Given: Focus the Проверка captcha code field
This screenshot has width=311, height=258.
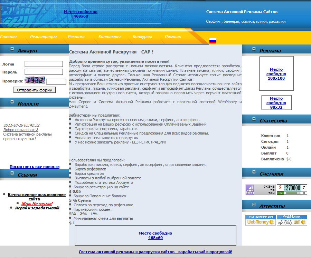Looking at the screenshot, I should coord(56,82).
